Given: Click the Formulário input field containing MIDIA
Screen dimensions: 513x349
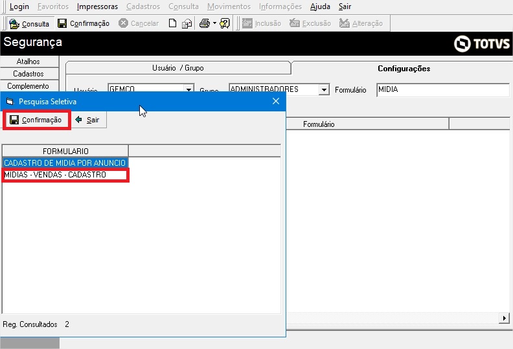Looking at the screenshot, I should tap(443, 89).
